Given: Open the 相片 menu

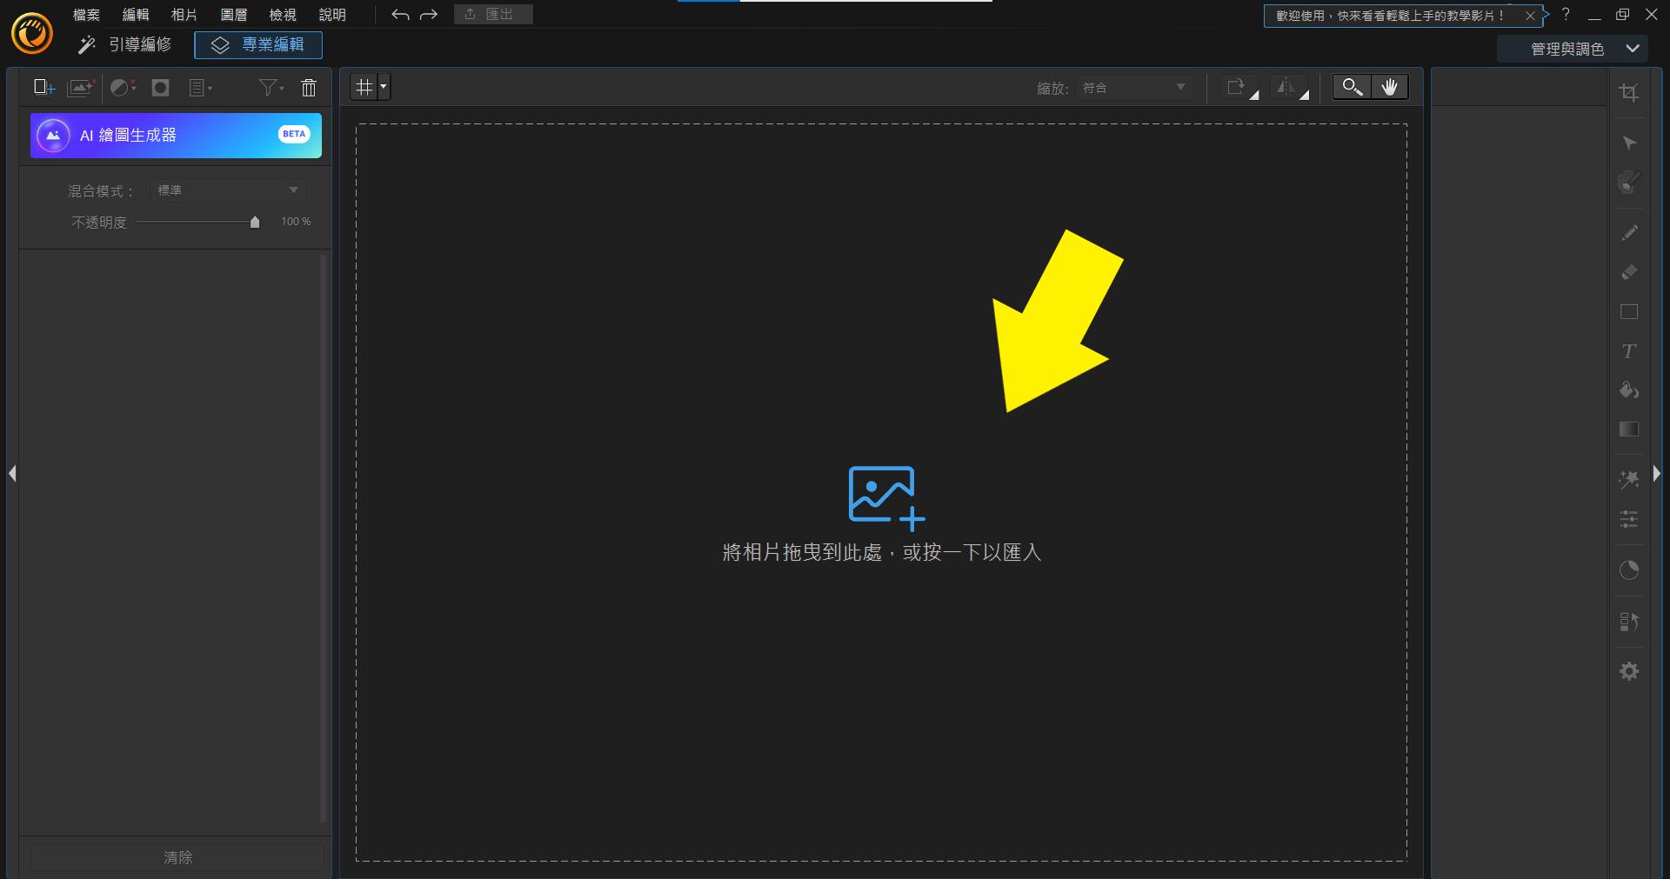Looking at the screenshot, I should [184, 15].
